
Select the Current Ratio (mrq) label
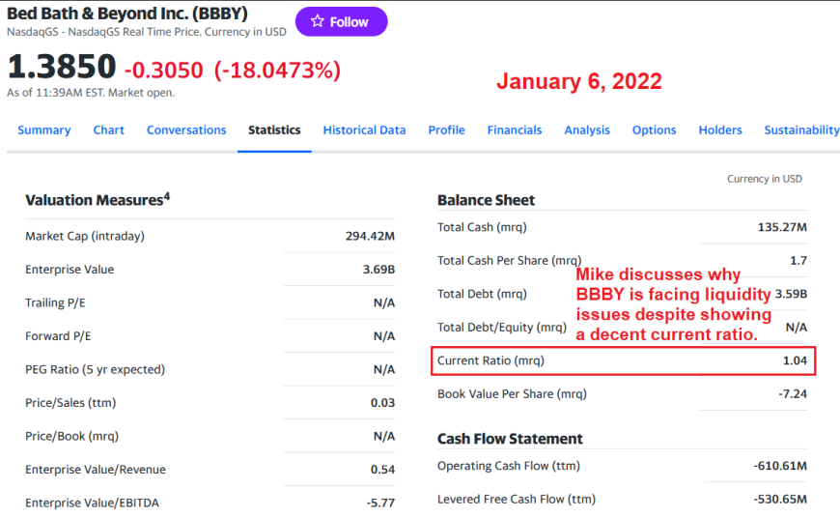coord(490,360)
